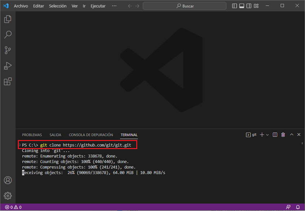The width and height of the screenshot is (305, 211).
Task: Open the Source Control view
Action: 8,50
